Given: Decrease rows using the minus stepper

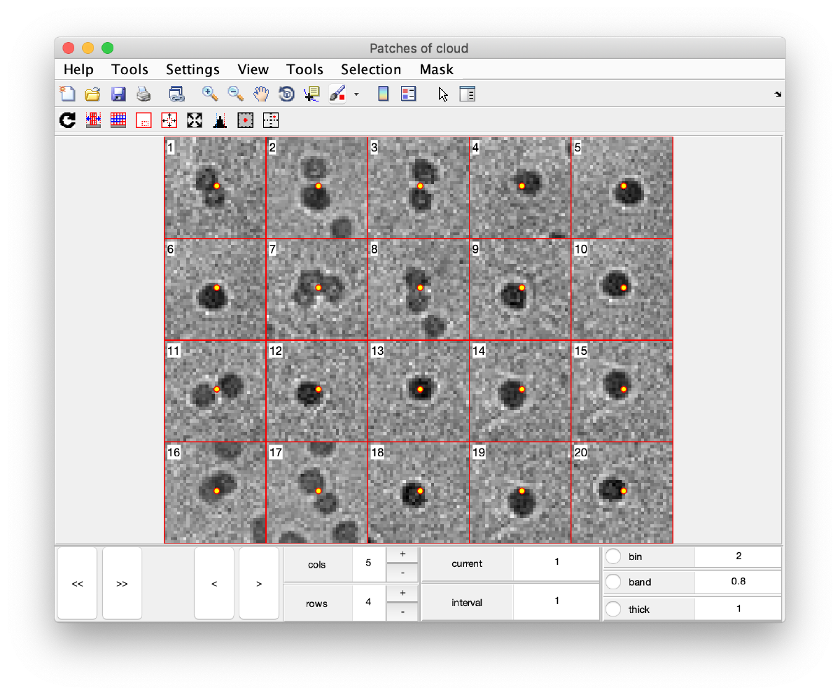Looking at the screenshot, I should [402, 610].
